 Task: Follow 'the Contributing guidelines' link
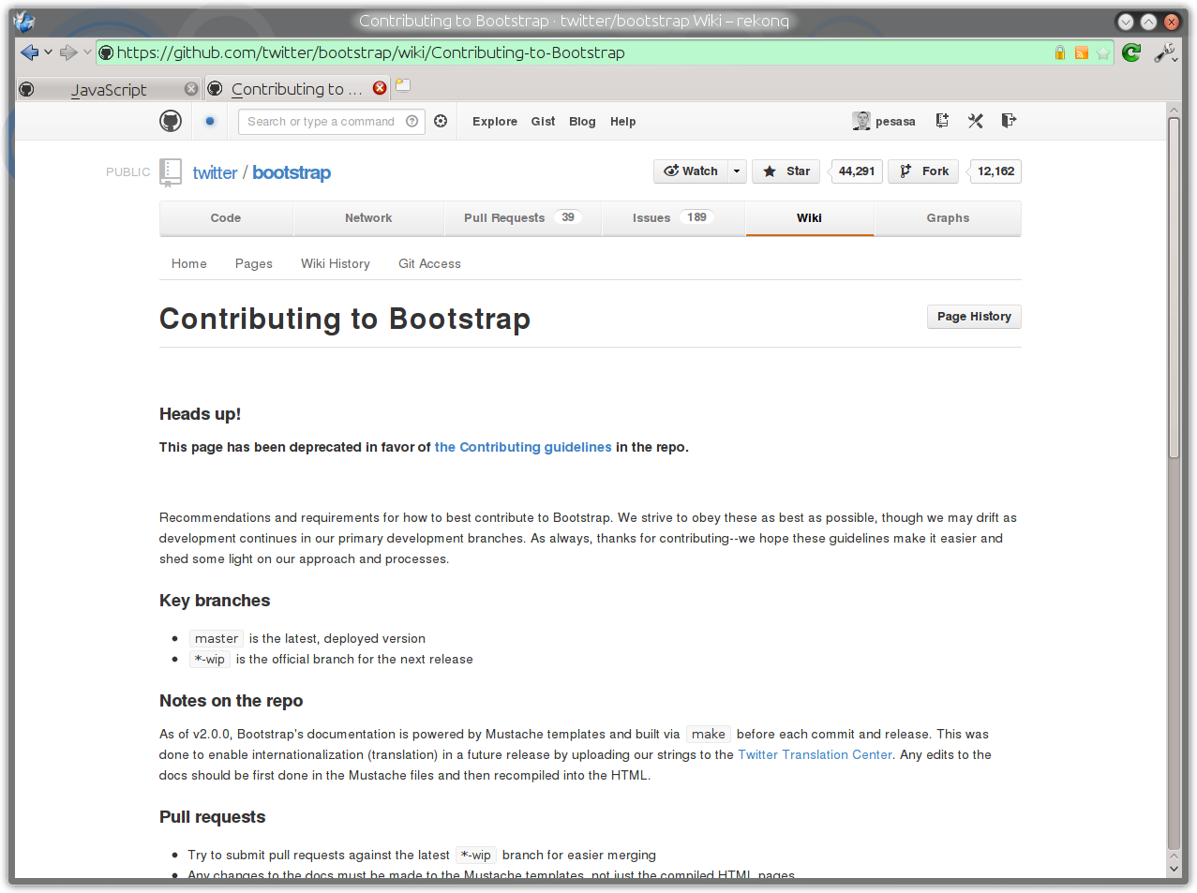(523, 447)
